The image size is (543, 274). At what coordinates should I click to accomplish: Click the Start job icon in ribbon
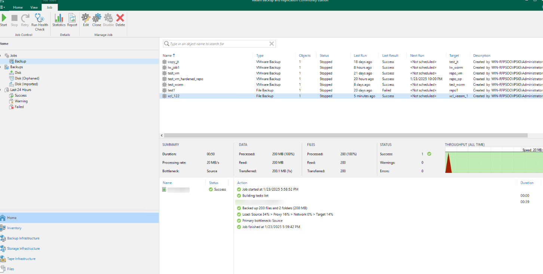(x=4, y=20)
